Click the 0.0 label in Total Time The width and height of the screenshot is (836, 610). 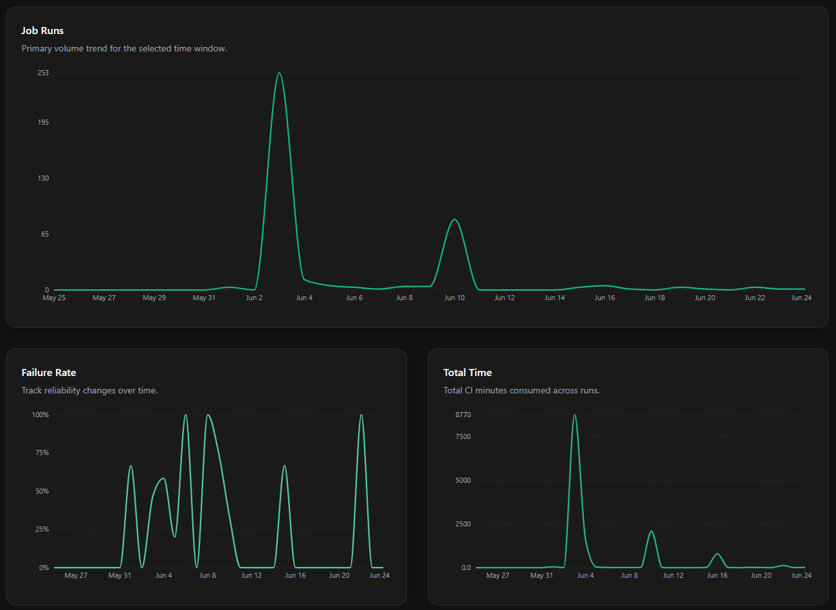point(466,568)
